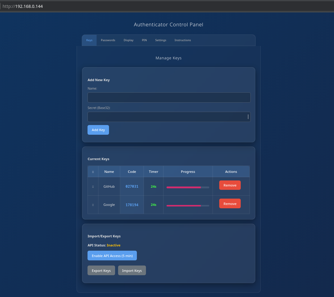Open the Settings tab

click(160, 40)
